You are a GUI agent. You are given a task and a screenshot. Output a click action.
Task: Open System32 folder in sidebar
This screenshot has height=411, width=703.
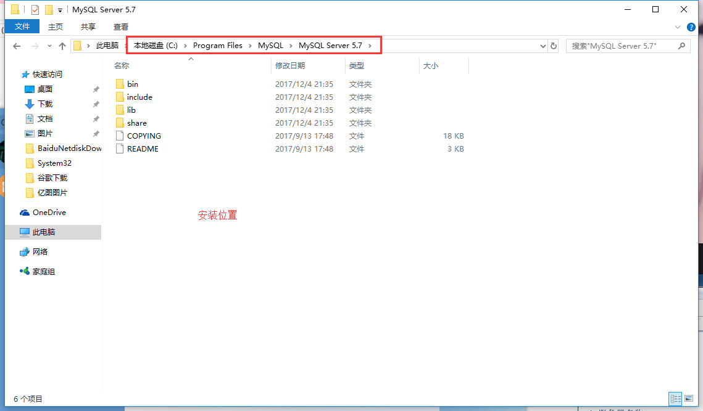[54, 163]
